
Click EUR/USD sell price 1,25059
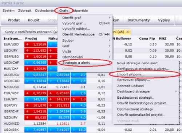pos(36,44)
